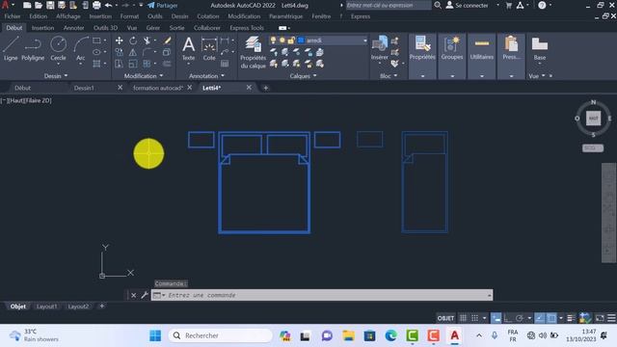Toggle 2D object snap in status bar
This screenshot has height=347, width=617.
[551, 318]
